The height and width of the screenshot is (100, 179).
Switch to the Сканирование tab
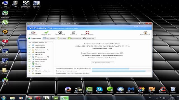click(35, 38)
